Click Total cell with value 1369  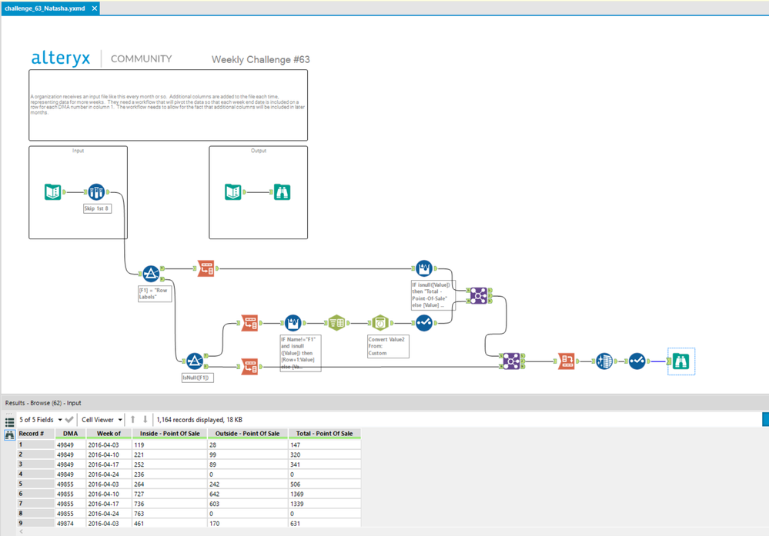tap(325, 494)
